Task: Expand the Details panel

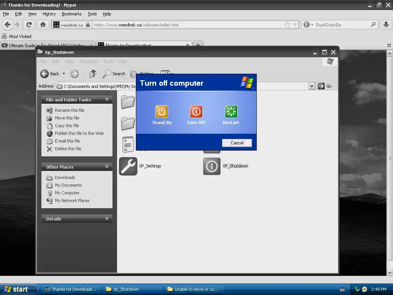Action: pos(107,219)
